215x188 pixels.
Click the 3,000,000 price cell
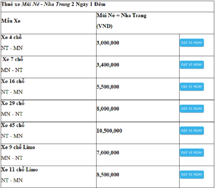click(108, 43)
